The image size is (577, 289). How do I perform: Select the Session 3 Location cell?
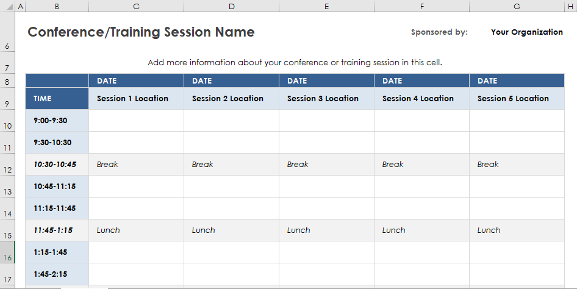pyautogui.click(x=326, y=99)
